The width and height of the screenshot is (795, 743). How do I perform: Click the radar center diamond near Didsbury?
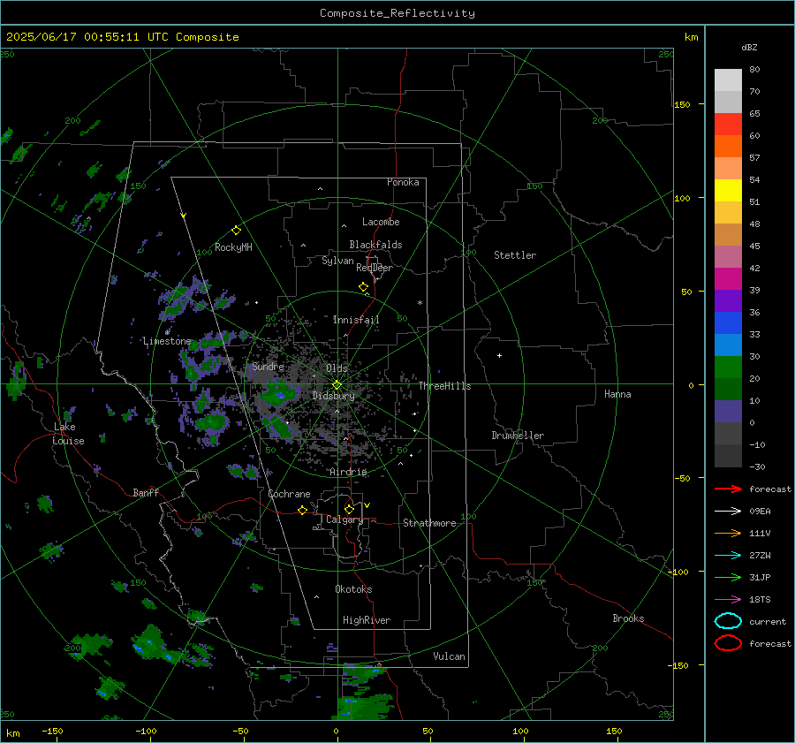click(337, 385)
